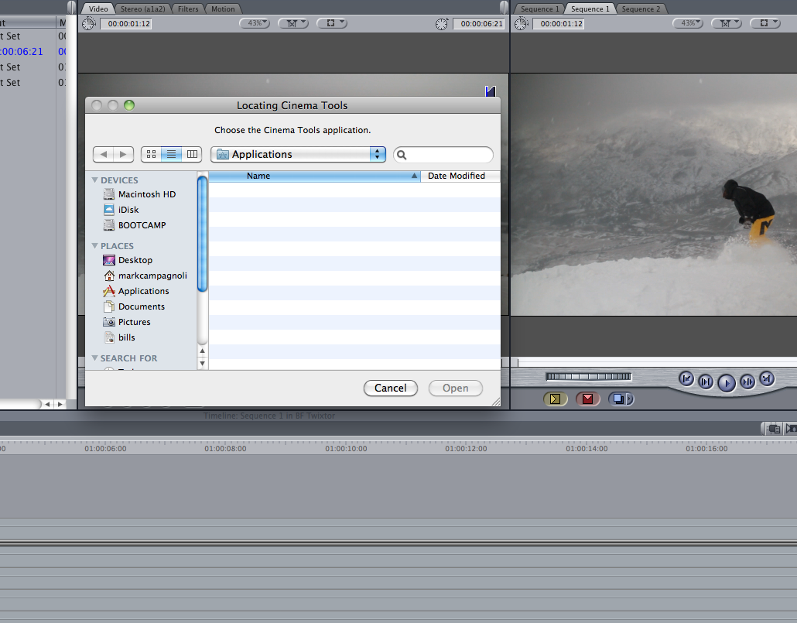This screenshot has width=797, height=623.
Task: Click the Viewer duration clock icon
Action: pos(89,23)
